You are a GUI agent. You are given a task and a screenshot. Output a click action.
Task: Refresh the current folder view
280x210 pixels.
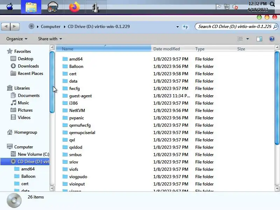185,27
